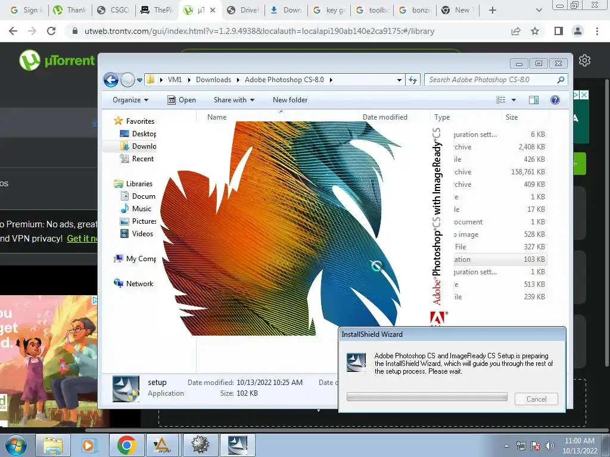This screenshot has width=610, height=457.
Task: Click volume speaker tray icon
Action: [550, 446]
